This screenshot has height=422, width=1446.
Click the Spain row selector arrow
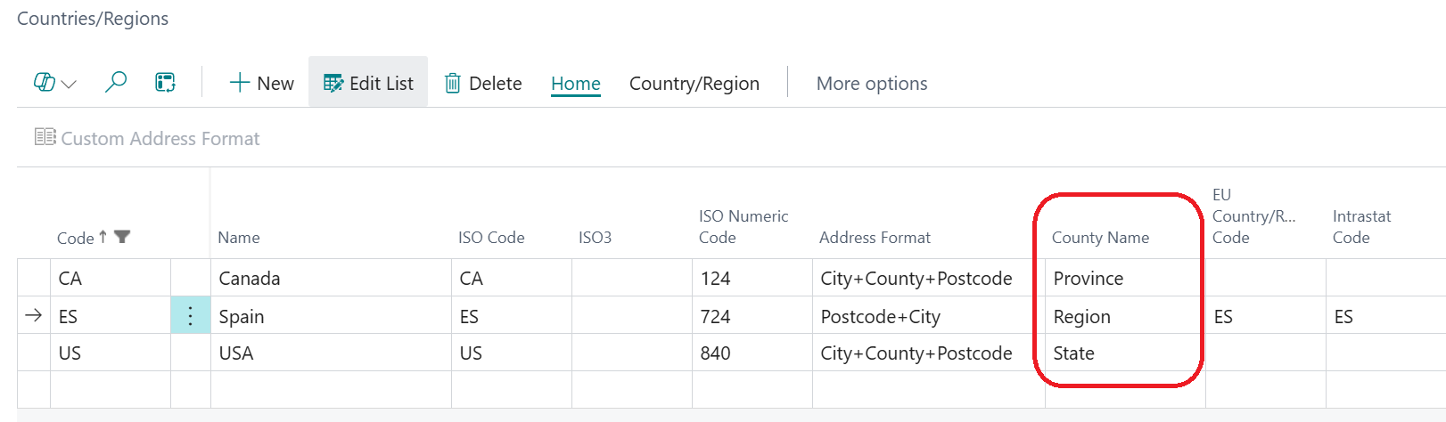(34, 315)
